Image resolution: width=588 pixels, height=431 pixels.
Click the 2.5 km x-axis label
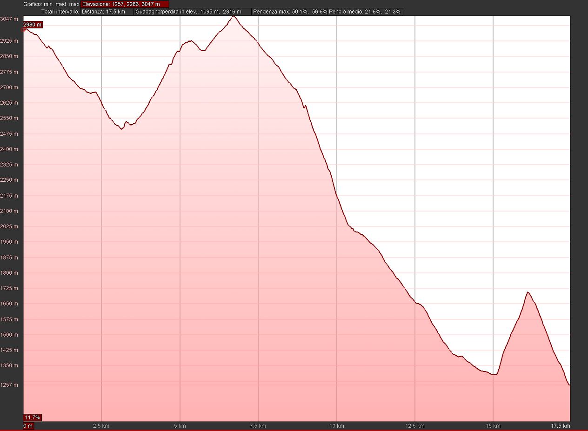point(101,426)
